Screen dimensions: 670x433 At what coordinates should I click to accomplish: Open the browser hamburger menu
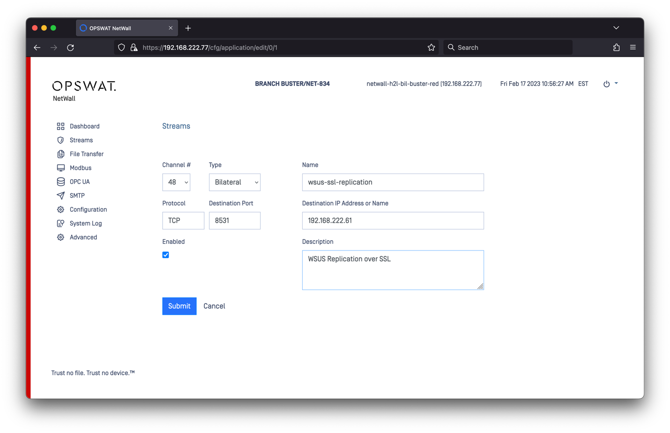tap(633, 47)
